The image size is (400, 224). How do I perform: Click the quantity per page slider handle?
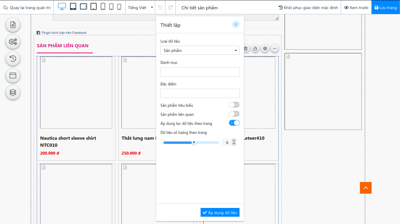[x=194, y=143]
